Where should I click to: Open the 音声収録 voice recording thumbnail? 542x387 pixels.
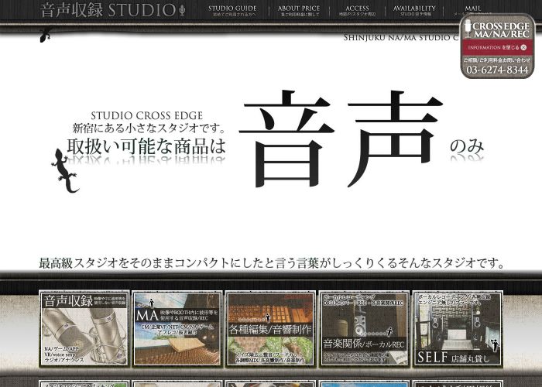coord(84,328)
